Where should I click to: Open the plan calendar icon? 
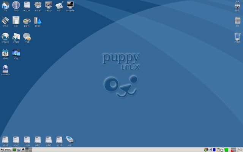click(5, 54)
